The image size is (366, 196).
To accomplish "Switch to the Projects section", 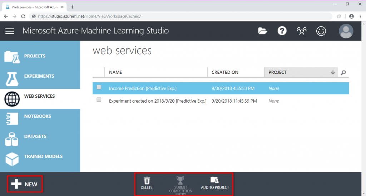I will click(35, 56).
